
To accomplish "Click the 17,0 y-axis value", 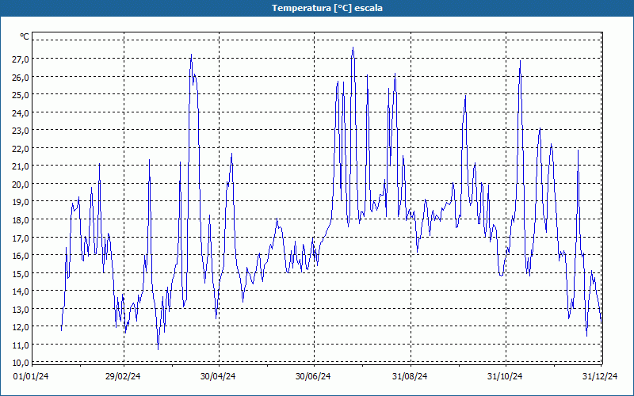I will tap(21, 238).
